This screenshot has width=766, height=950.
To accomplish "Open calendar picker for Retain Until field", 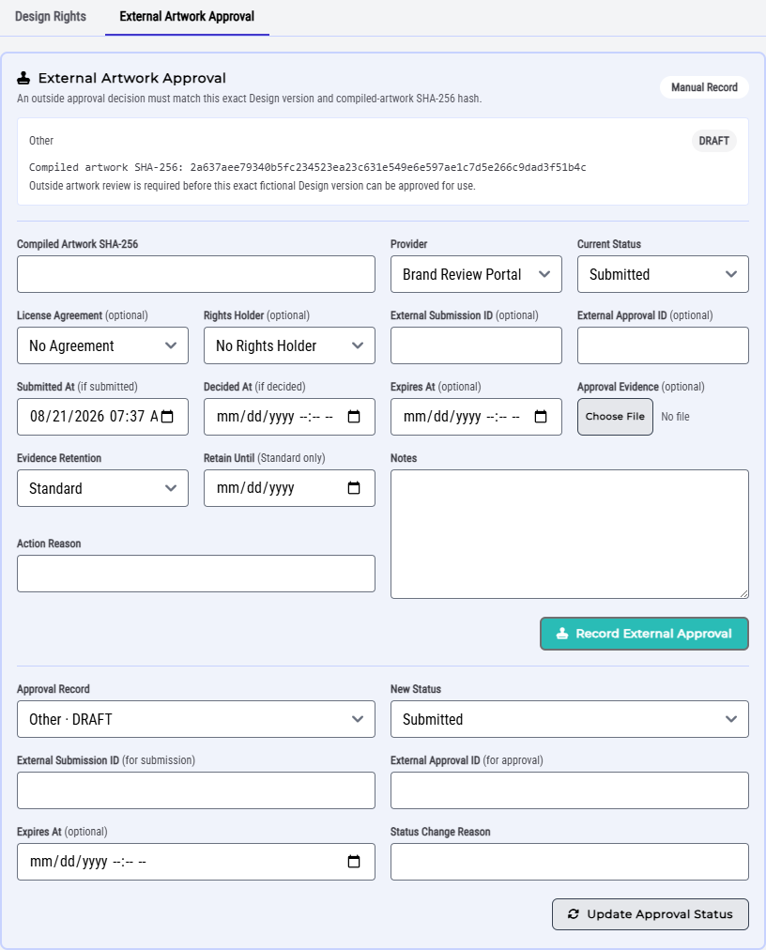I will click(x=354, y=488).
